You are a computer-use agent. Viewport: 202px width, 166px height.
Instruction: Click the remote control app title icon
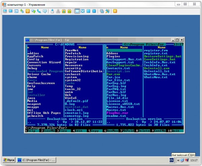pyautogui.click(x=4, y=5)
